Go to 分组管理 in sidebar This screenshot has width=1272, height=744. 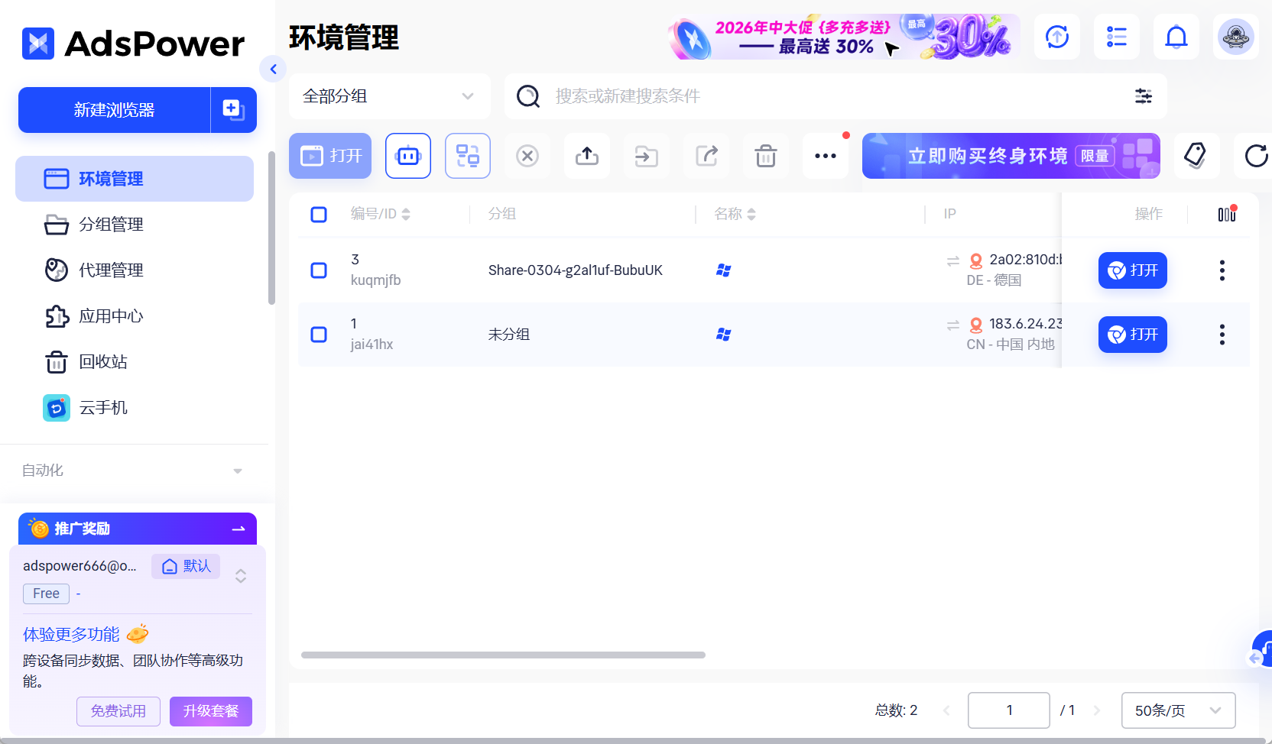point(135,225)
